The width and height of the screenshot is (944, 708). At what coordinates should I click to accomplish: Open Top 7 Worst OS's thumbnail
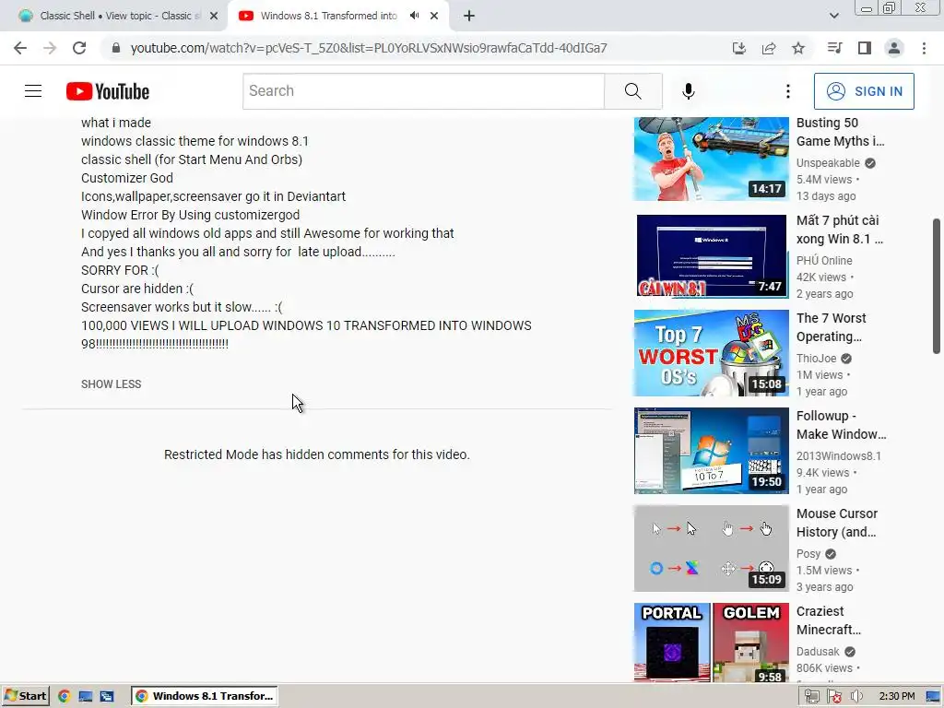click(x=711, y=353)
